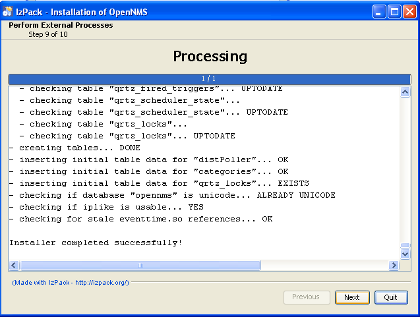Click the 'Step 9 of 10' label
Screen dimensions: 420x317
(48, 34)
